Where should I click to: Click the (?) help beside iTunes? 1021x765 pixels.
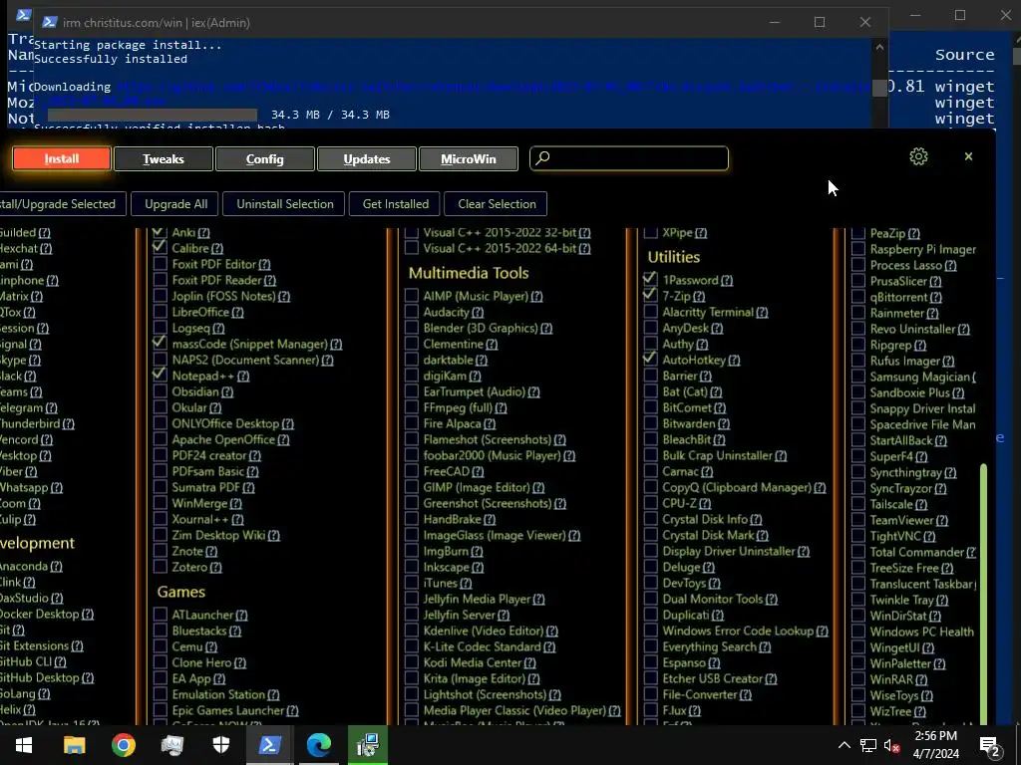coord(466,584)
